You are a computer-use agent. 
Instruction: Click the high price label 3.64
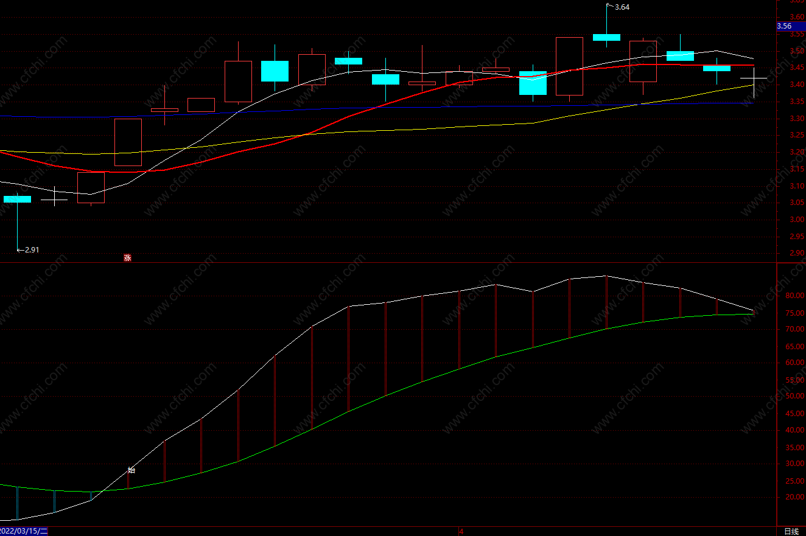(622, 7)
